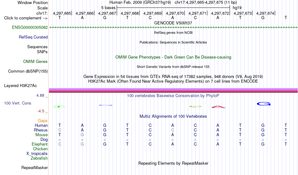The height and width of the screenshot is (175, 298).
Task: Click the SNPs track label
Action: [x=42, y=52]
